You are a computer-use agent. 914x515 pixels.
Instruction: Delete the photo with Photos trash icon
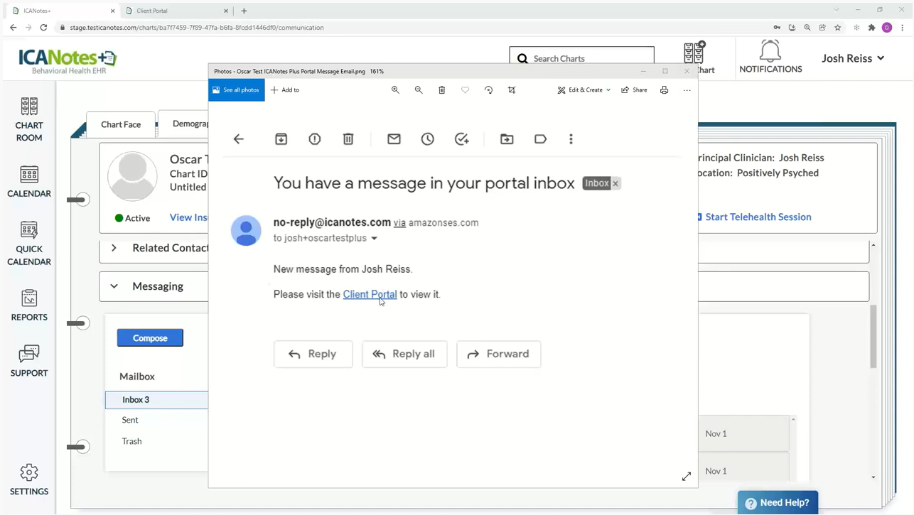[x=442, y=90]
